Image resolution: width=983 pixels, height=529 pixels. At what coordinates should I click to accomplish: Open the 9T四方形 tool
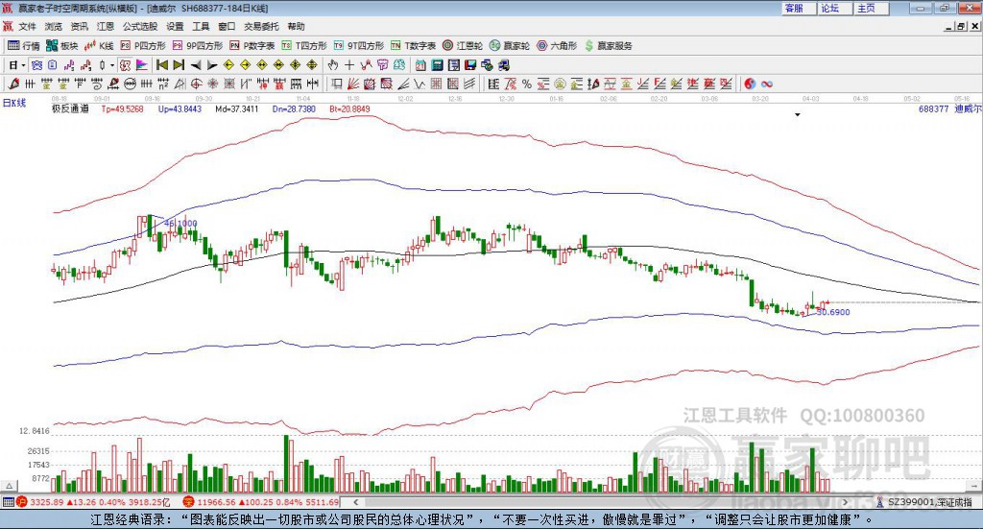click(359, 46)
